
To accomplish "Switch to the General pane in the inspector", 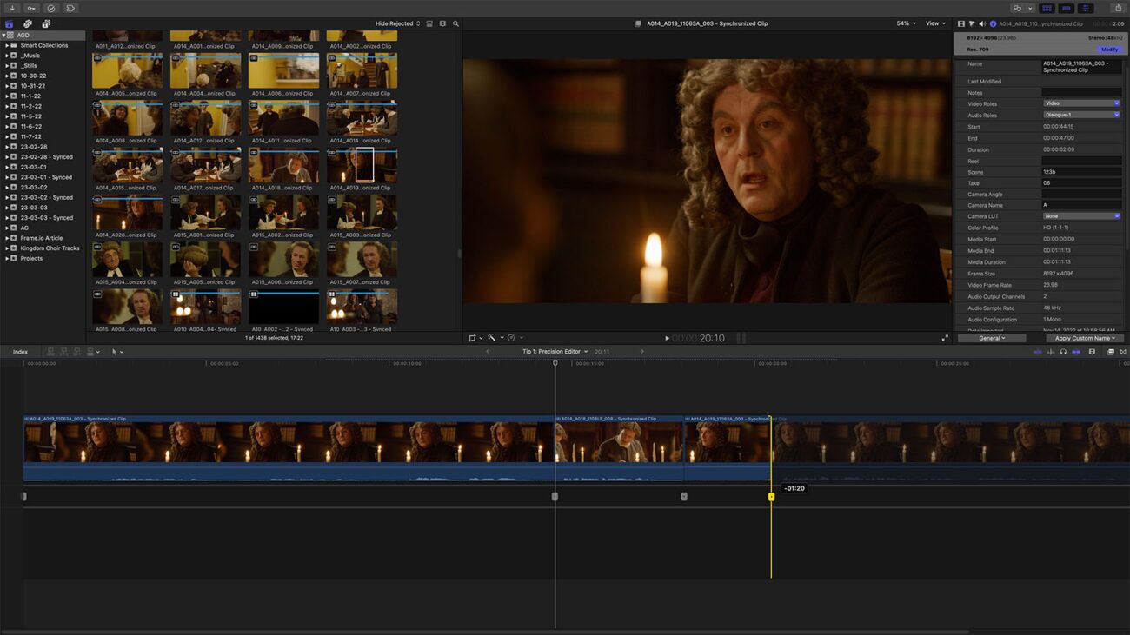I will [x=991, y=338].
